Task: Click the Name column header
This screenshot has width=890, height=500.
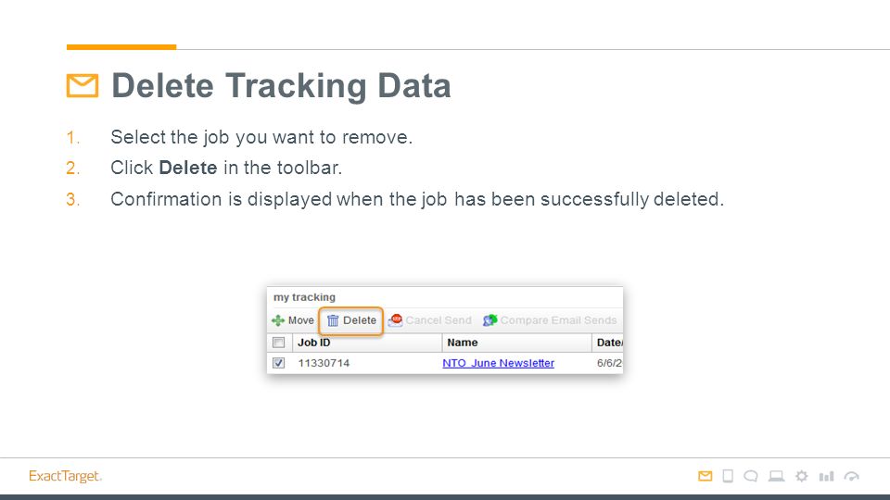Action: point(462,343)
